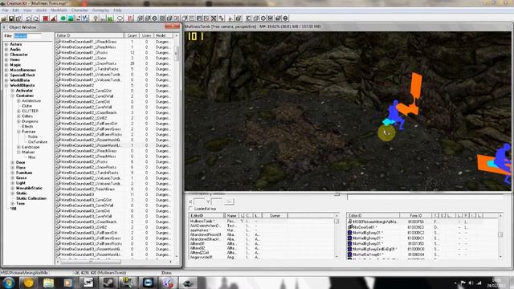Click the last round icon in toolbar
The width and height of the screenshot is (514, 289).
pos(286,18)
